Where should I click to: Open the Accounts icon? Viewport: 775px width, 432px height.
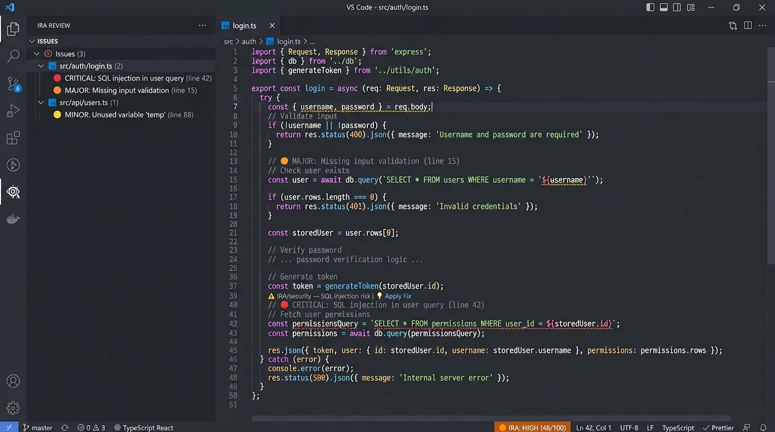13,381
